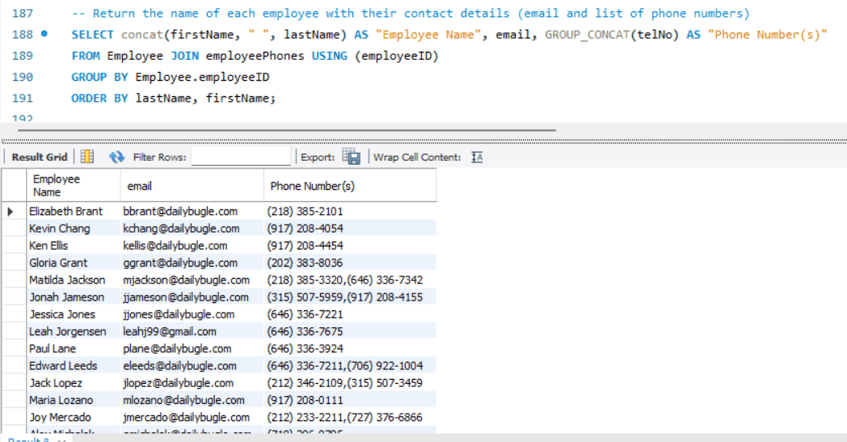Toggle Wrap Cell Content icon

477,157
